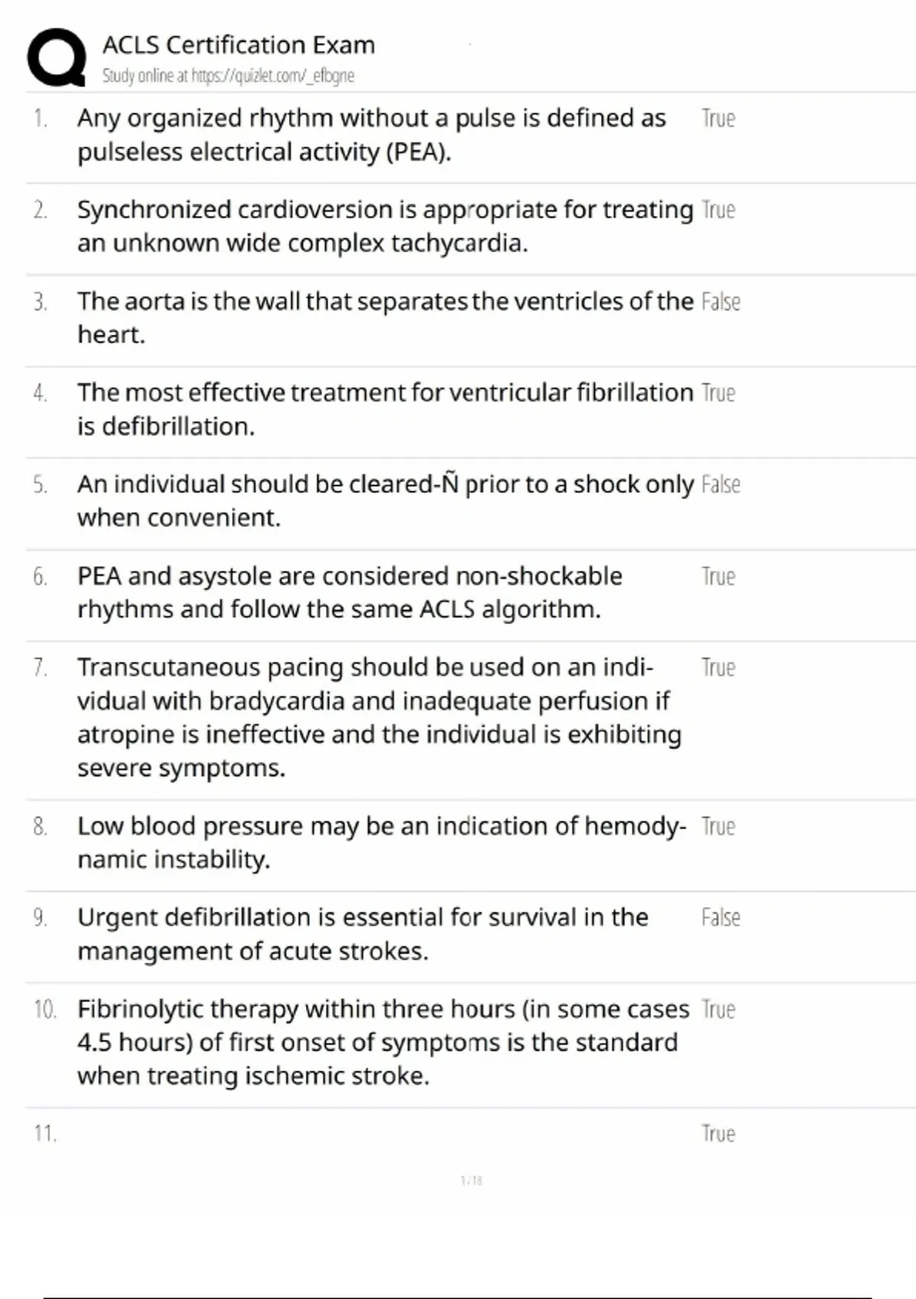Select the False answer for question 9
Image resolution: width=916 pixels, height=1299 pixels.
click(x=721, y=917)
